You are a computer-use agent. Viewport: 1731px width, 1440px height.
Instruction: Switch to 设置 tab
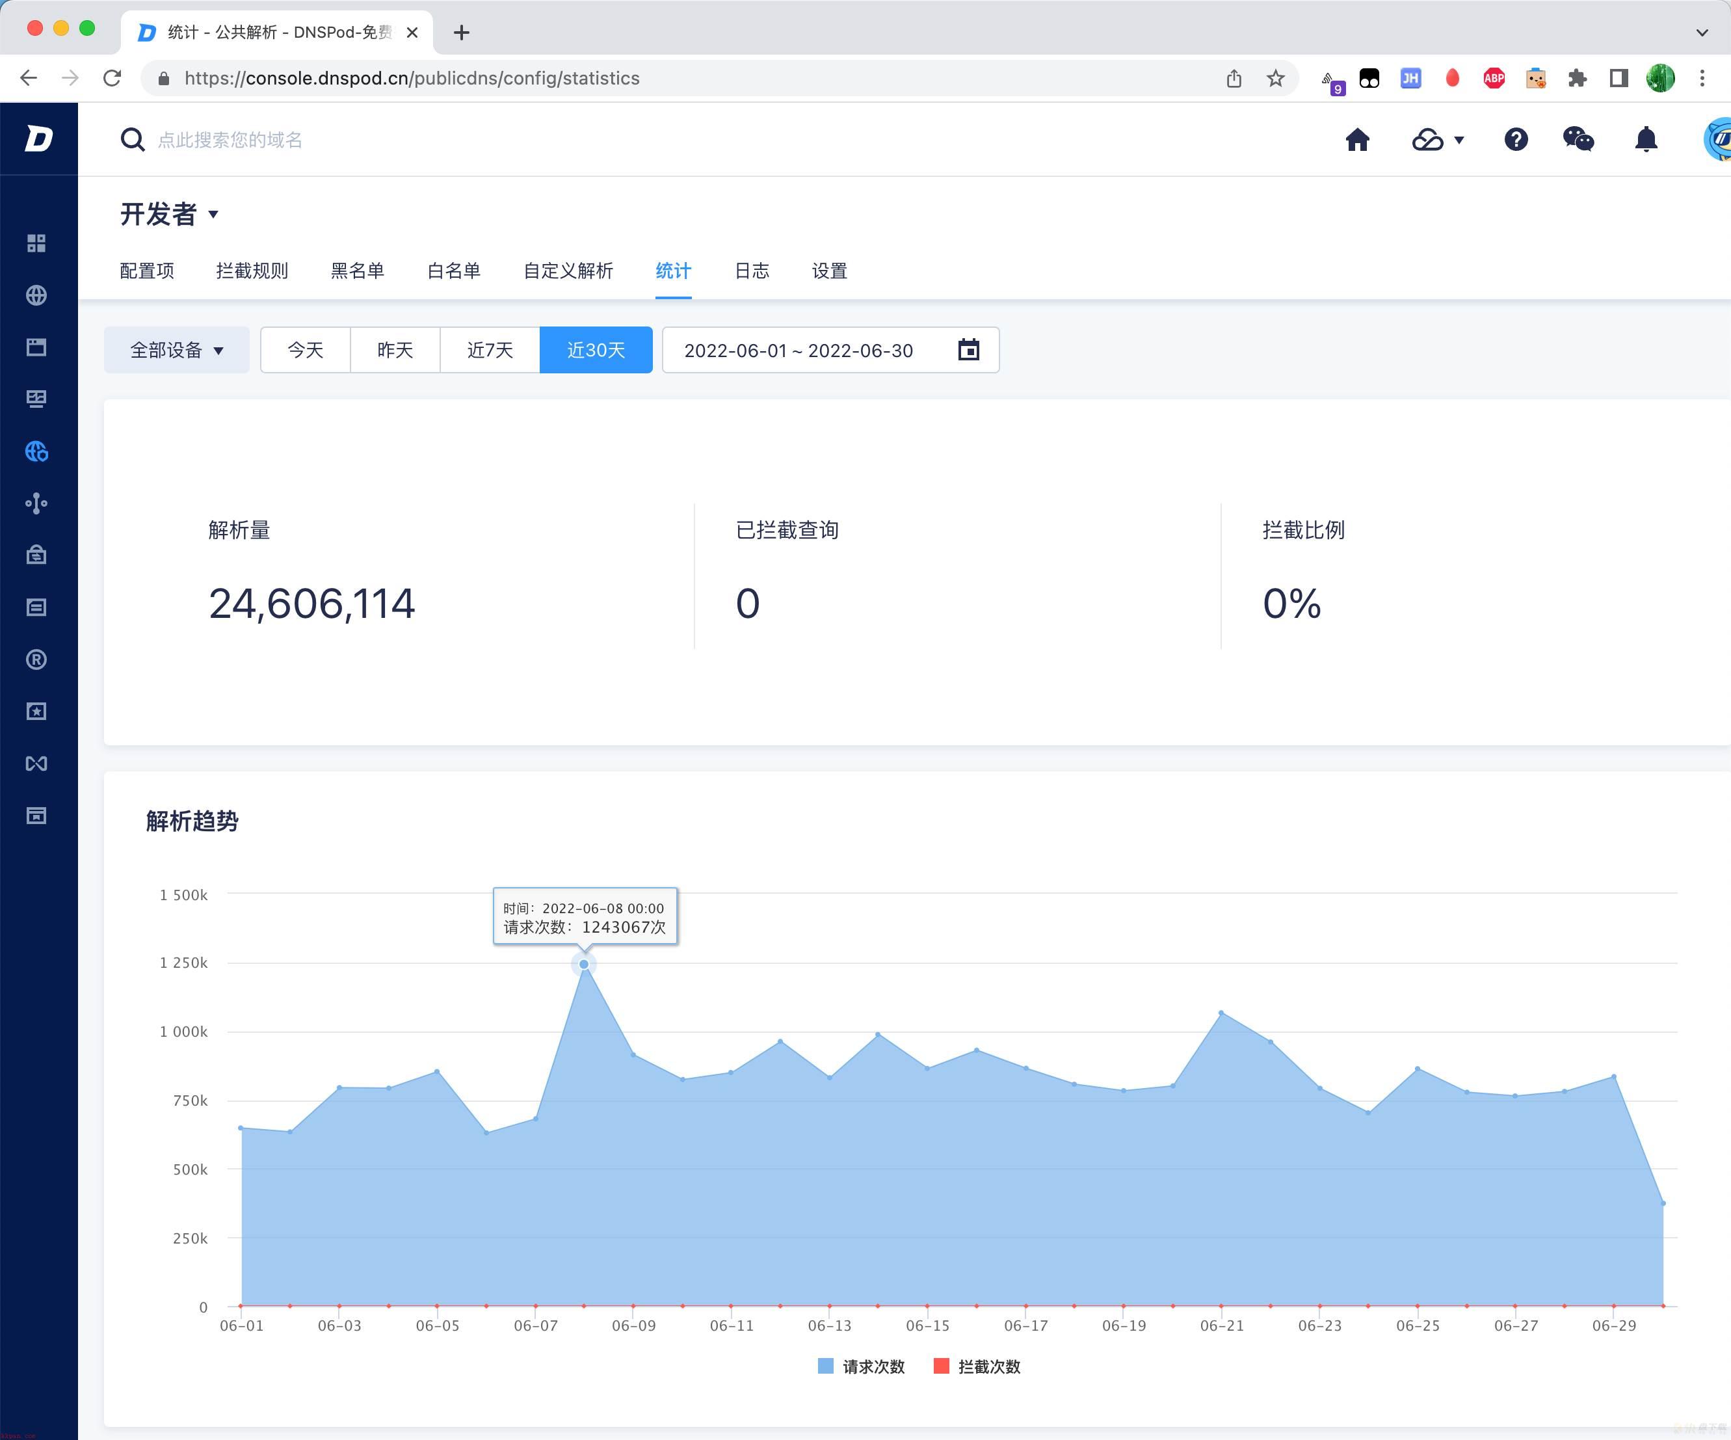(x=829, y=271)
